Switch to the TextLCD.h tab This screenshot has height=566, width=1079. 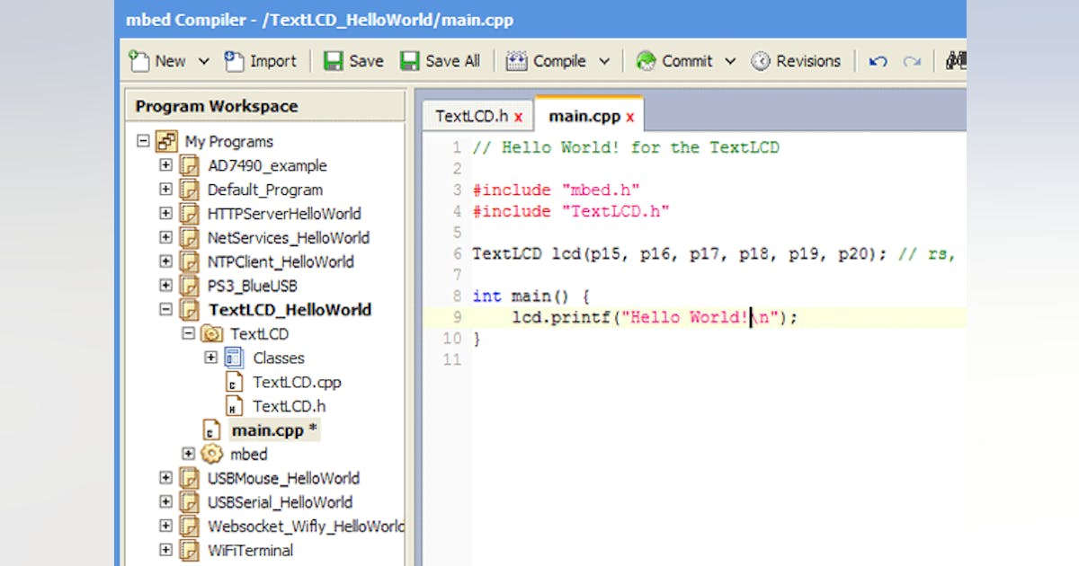coord(471,115)
